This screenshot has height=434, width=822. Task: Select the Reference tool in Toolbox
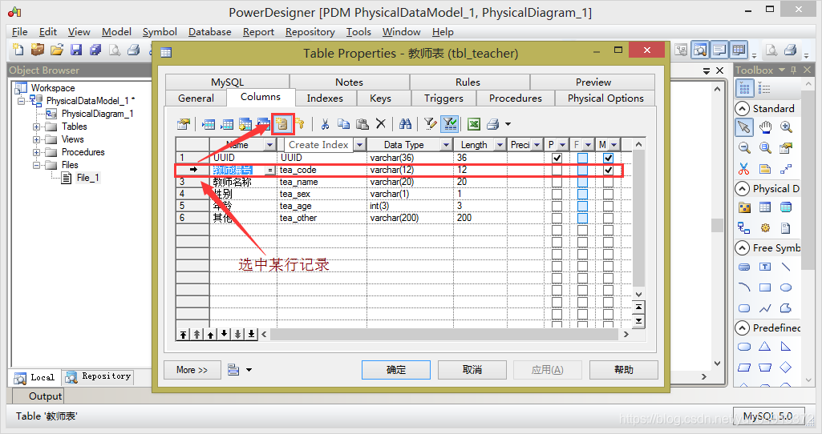(744, 227)
